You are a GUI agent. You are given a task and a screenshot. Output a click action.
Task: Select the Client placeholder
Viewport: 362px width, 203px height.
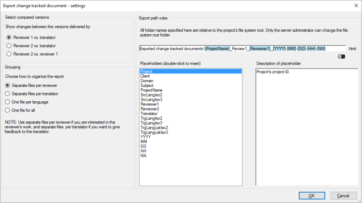pyautogui.click(x=145, y=76)
